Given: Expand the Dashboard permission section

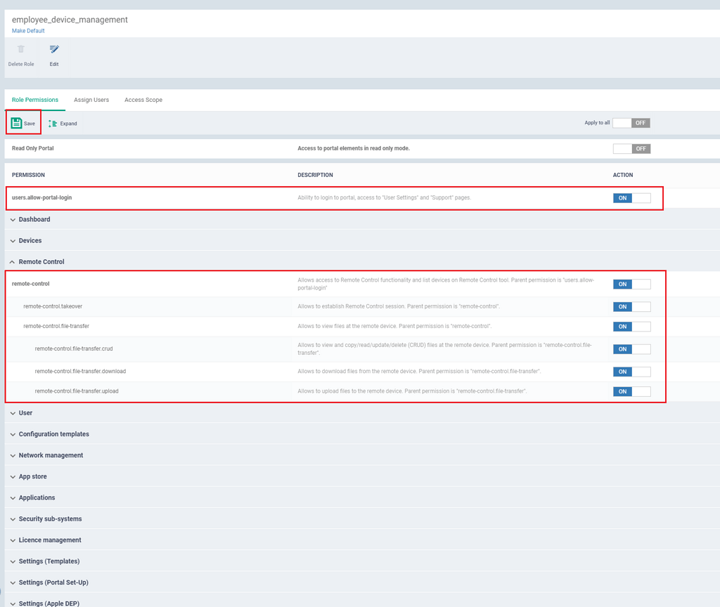Looking at the screenshot, I should (x=34, y=219).
